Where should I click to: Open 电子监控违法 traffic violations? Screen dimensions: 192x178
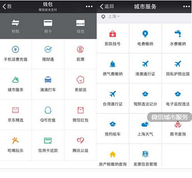coord(178,98)
